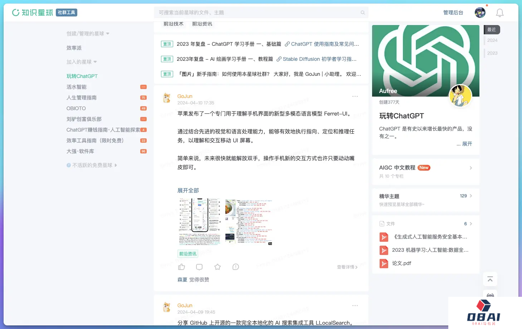522x329 pixels.
Task: Open the user avatar in header
Action: (480, 13)
